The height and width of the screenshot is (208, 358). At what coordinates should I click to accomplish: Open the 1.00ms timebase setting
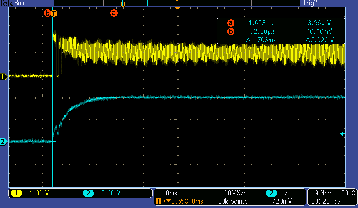point(165,193)
